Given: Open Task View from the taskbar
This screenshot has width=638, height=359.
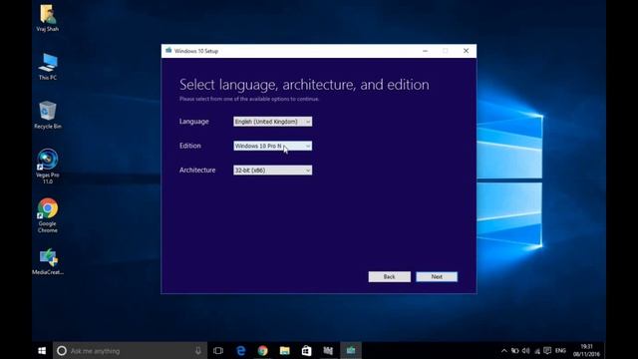Looking at the screenshot, I should click(218, 350).
